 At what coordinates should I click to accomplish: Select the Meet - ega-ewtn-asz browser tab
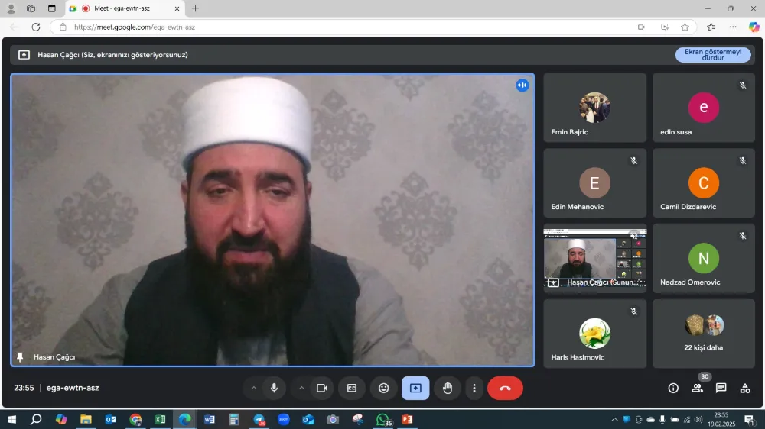click(x=122, y=8)
